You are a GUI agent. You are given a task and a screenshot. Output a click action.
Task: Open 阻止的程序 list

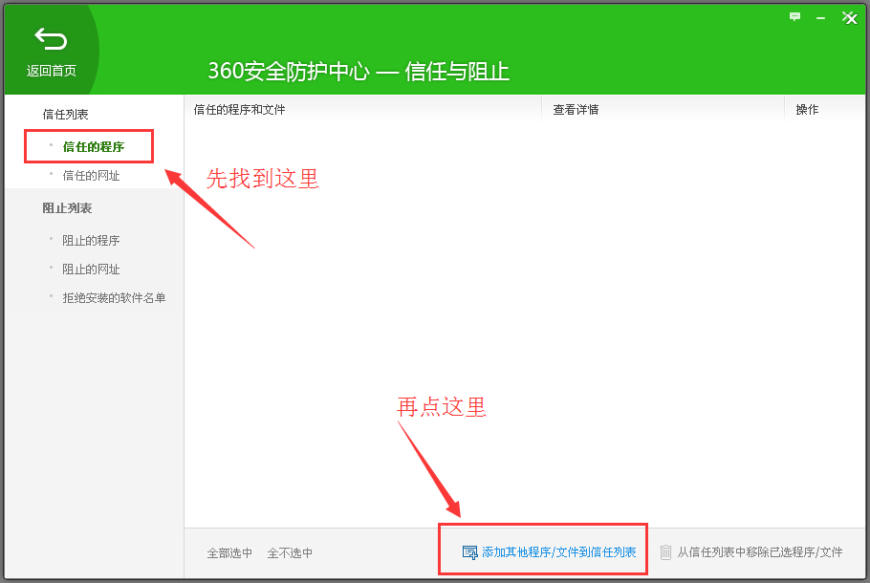coord(91,240)
